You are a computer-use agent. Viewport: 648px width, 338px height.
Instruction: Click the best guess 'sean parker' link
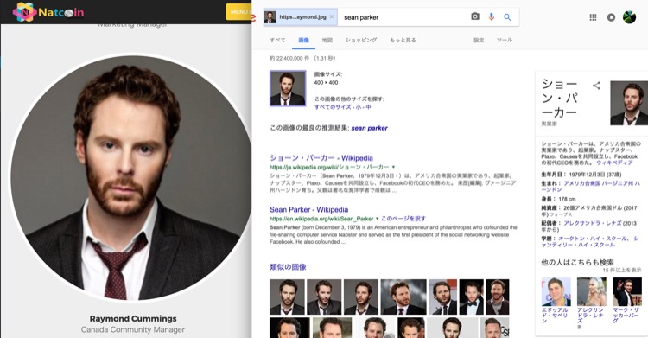(370, 128)
